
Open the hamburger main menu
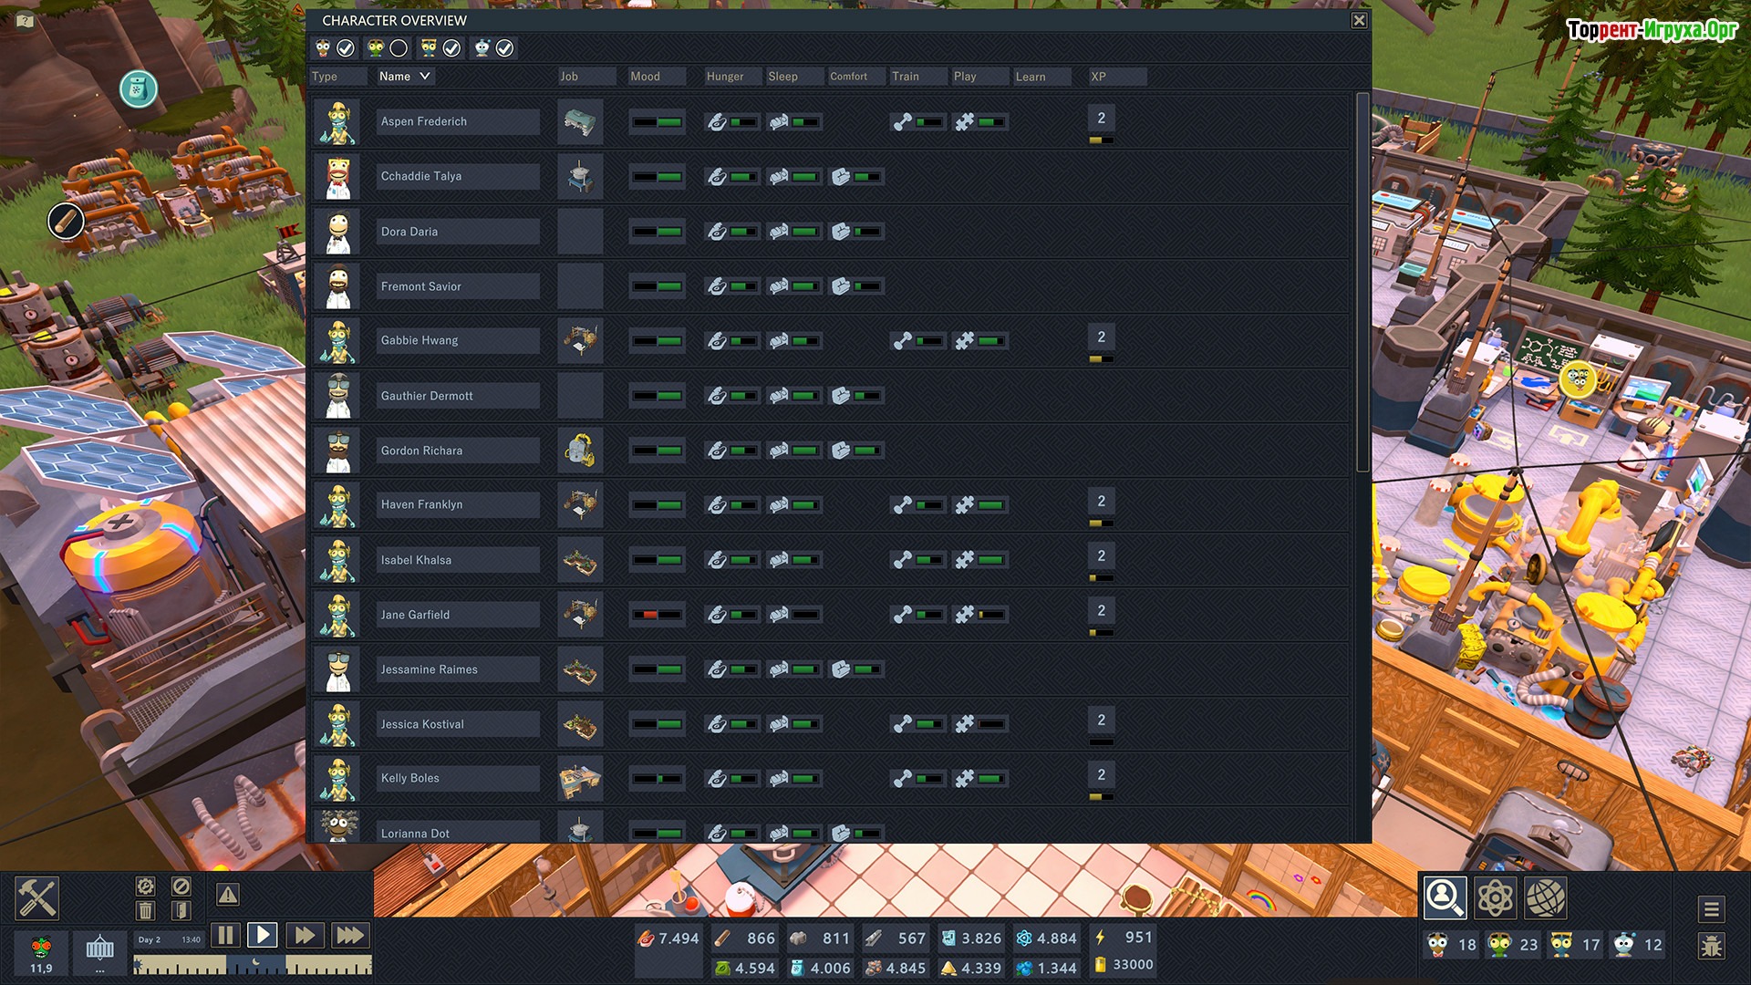point(1711,909)
